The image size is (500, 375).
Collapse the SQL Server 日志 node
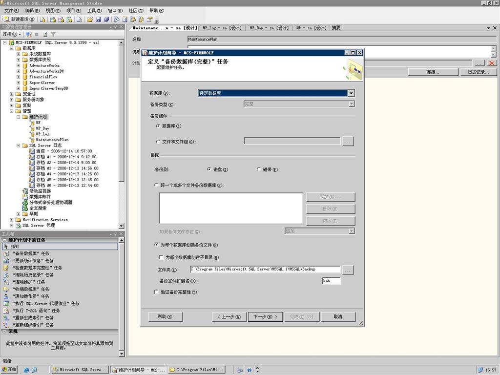click(x=18, y=146)
